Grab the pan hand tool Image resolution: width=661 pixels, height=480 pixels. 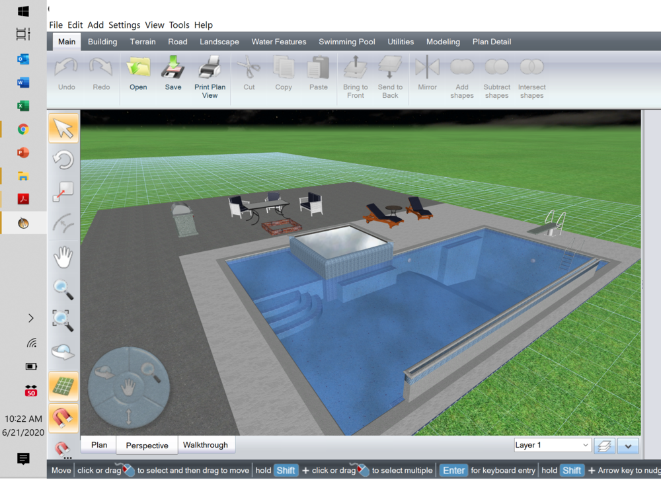click(63, 257)
